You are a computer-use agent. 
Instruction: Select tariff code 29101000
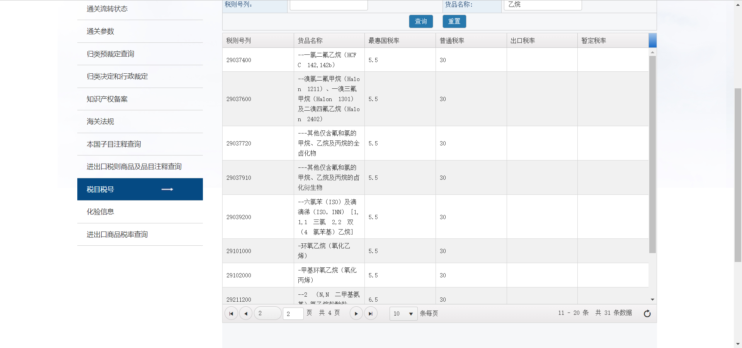click(239, 251)
